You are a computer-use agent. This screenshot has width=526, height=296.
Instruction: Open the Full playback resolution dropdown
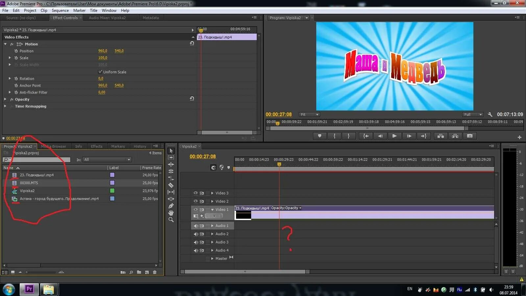click(472, 114)
